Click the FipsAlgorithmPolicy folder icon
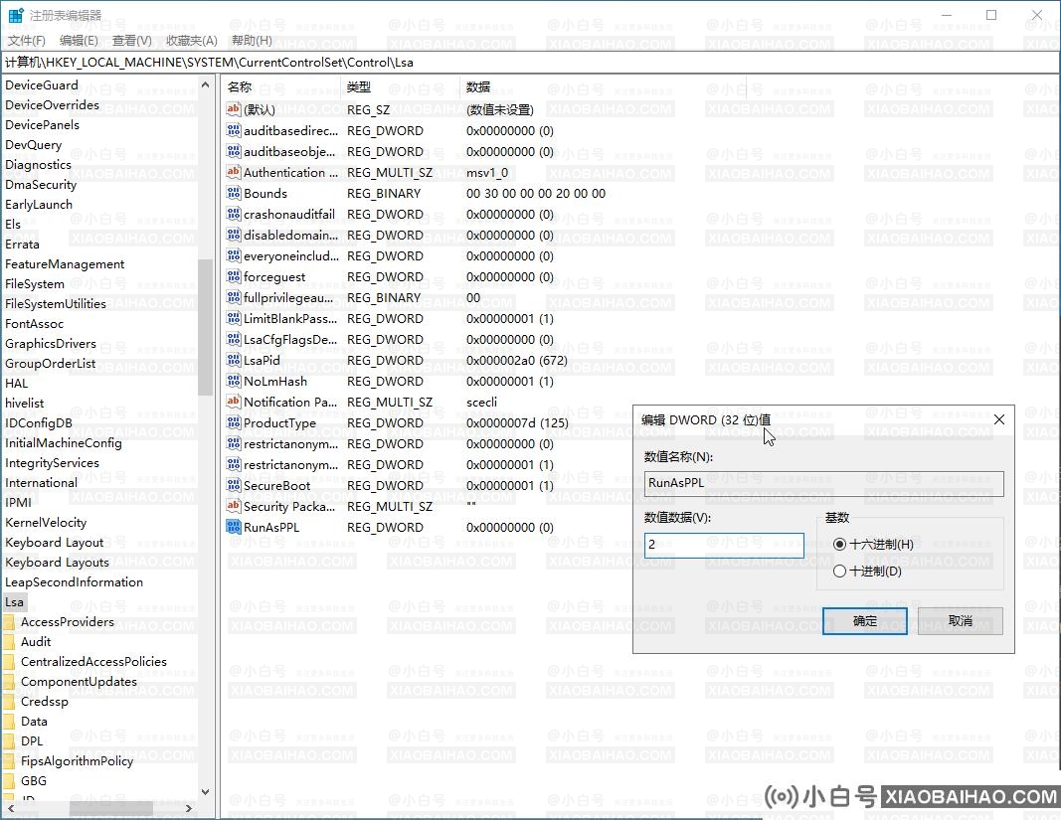The image size is (1061, 820). pyautogui.click(x=10, y=761)
